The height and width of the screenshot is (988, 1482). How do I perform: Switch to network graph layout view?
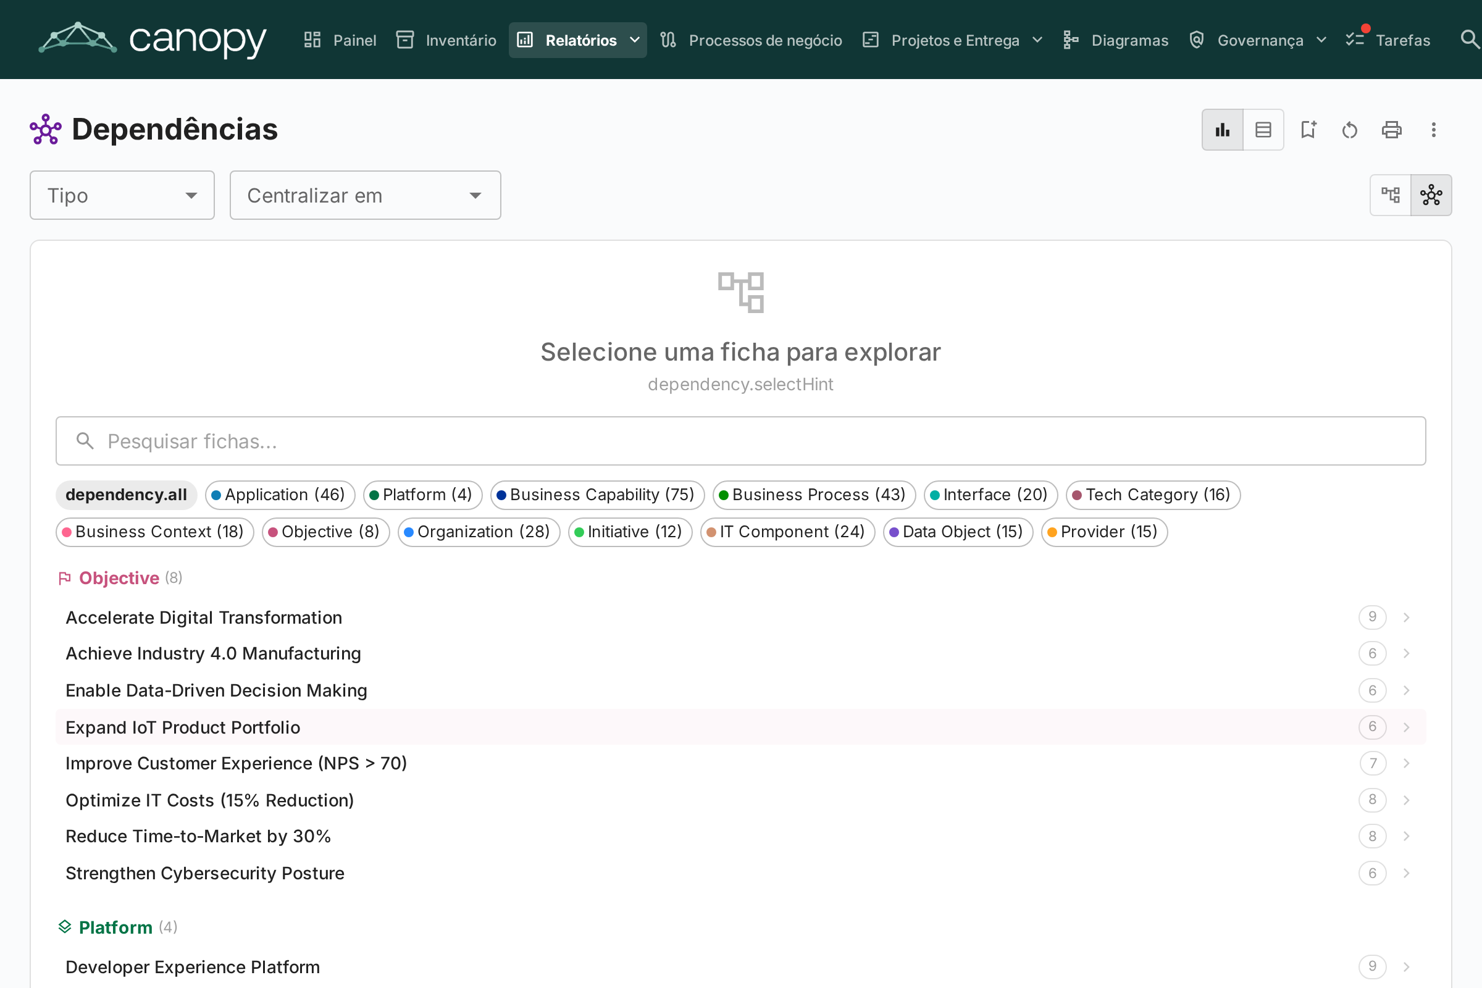click(x=1431, y=195)
